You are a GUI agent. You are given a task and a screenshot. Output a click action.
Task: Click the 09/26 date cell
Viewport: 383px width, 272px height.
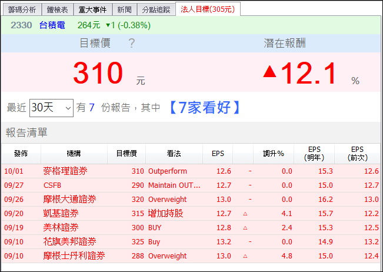click(14, 200)
